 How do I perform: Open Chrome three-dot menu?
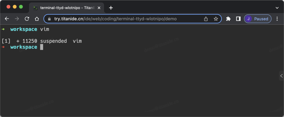[x=277, y=19]
